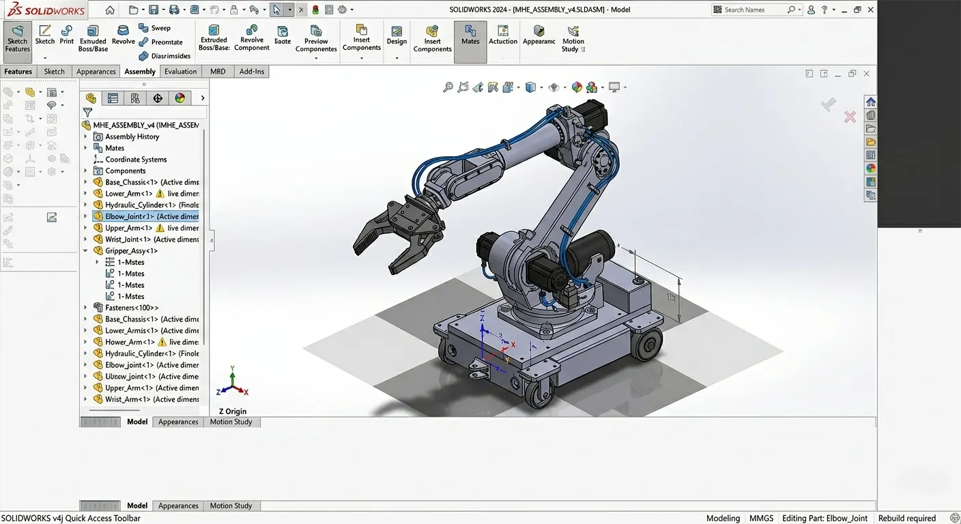
Task: Open the MBD ribbon tab
Action: tap(218, 72)
